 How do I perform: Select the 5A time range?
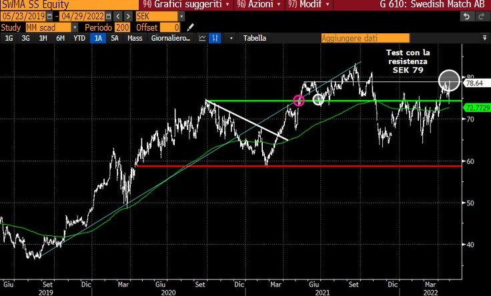point(115,38)
